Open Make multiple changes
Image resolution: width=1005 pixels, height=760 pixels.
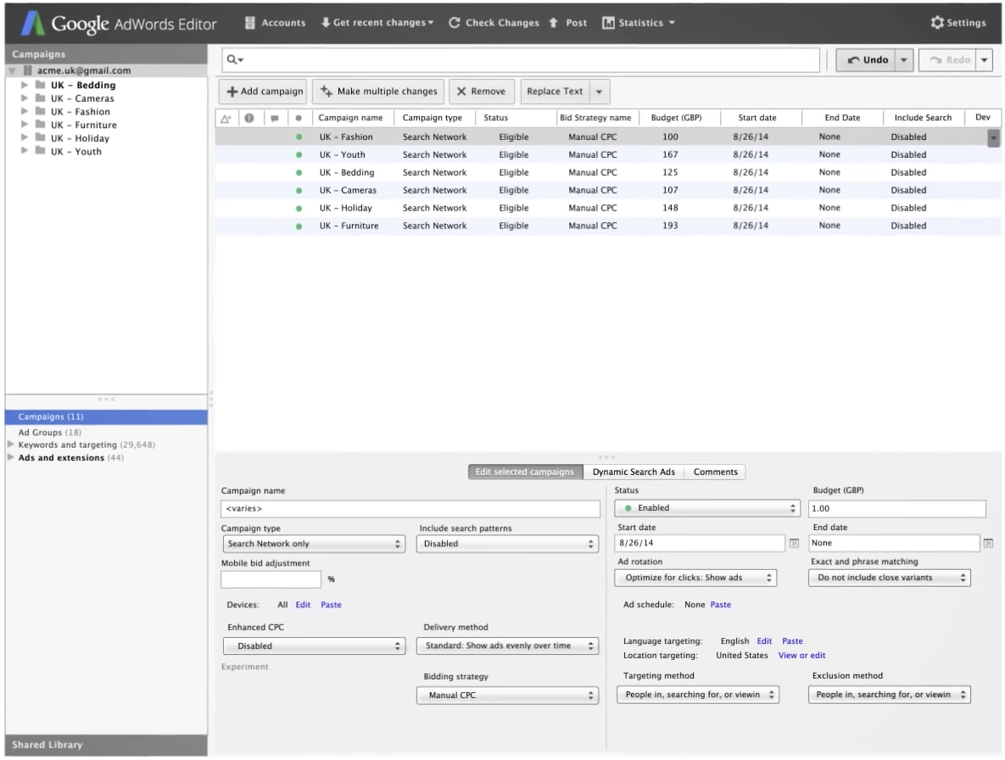point(379,91)
